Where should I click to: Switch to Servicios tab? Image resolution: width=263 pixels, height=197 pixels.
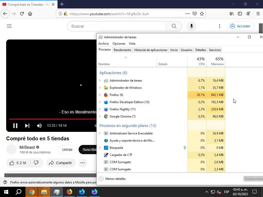(215, 50)
